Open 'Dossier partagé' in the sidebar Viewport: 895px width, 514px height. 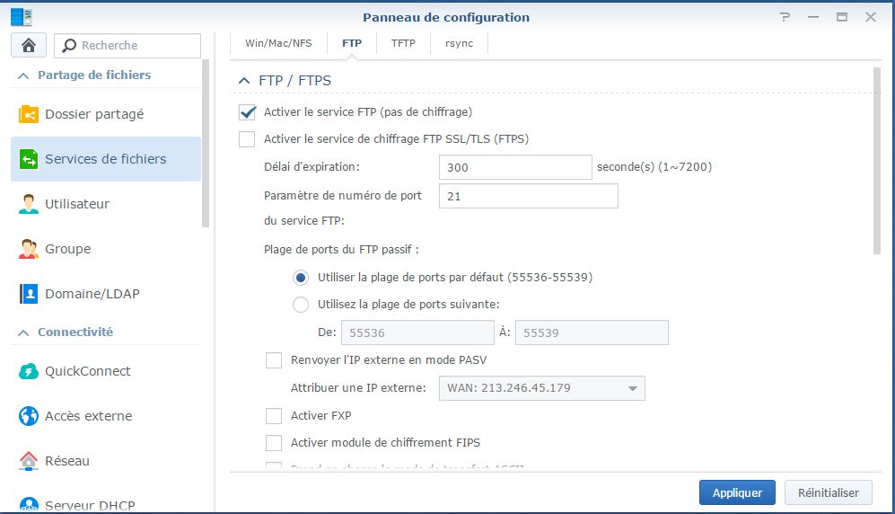tap(95, 114)
